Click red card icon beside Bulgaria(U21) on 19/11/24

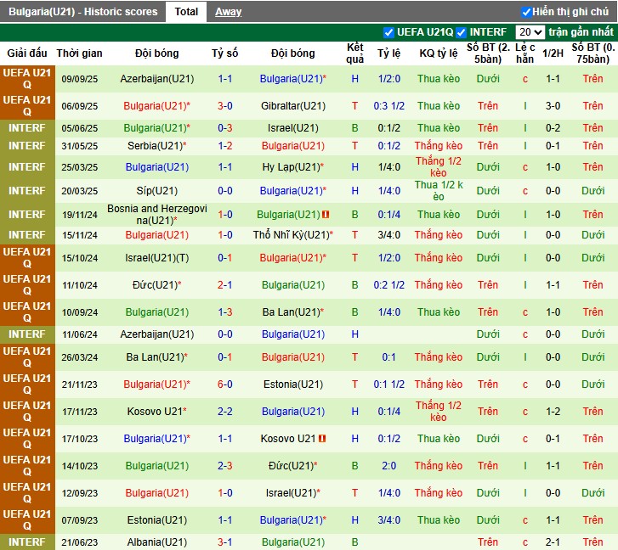[326, 215]
